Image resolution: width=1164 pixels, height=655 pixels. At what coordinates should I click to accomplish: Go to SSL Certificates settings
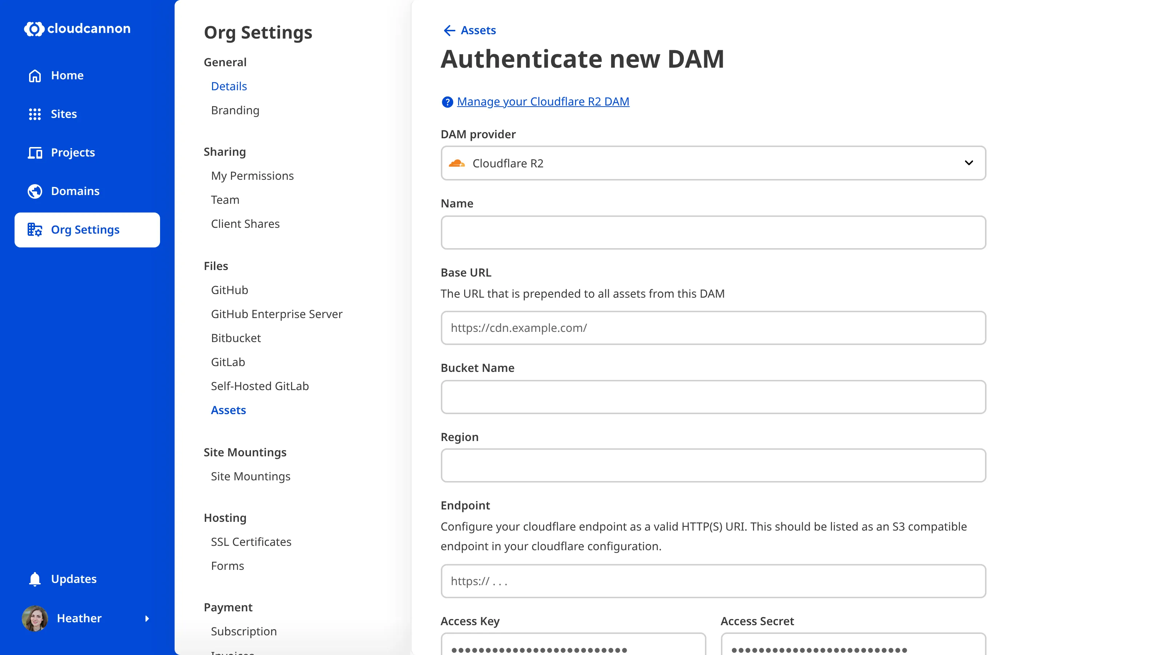pyautogui.click(x=251, y=541)
